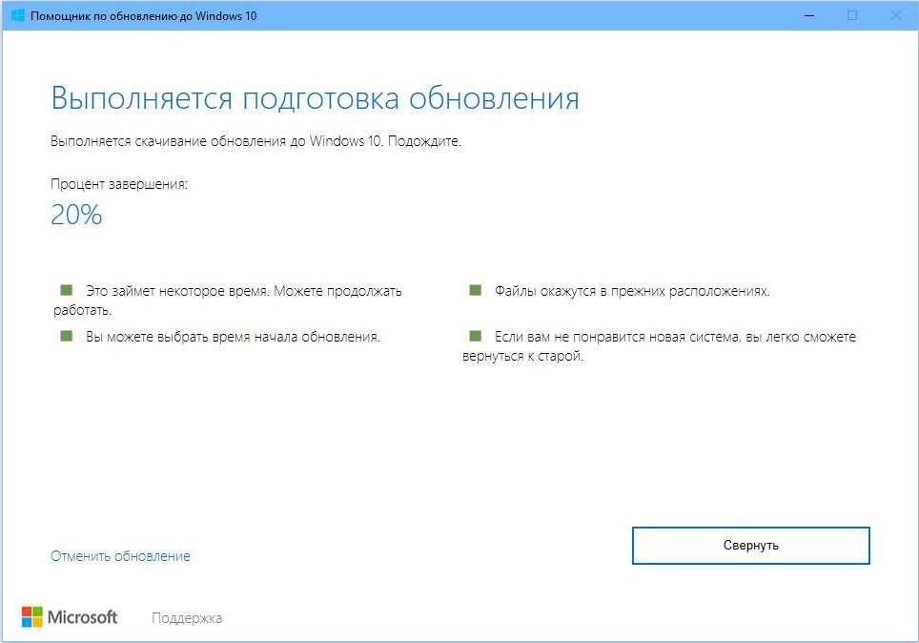The width and height of the screenshot is (919, 643).
Task: Click green bullet beside "Это займет некоторое время"
Action: point(66,290)
